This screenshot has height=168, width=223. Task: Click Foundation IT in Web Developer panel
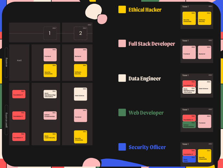click(x=189, y=118)
